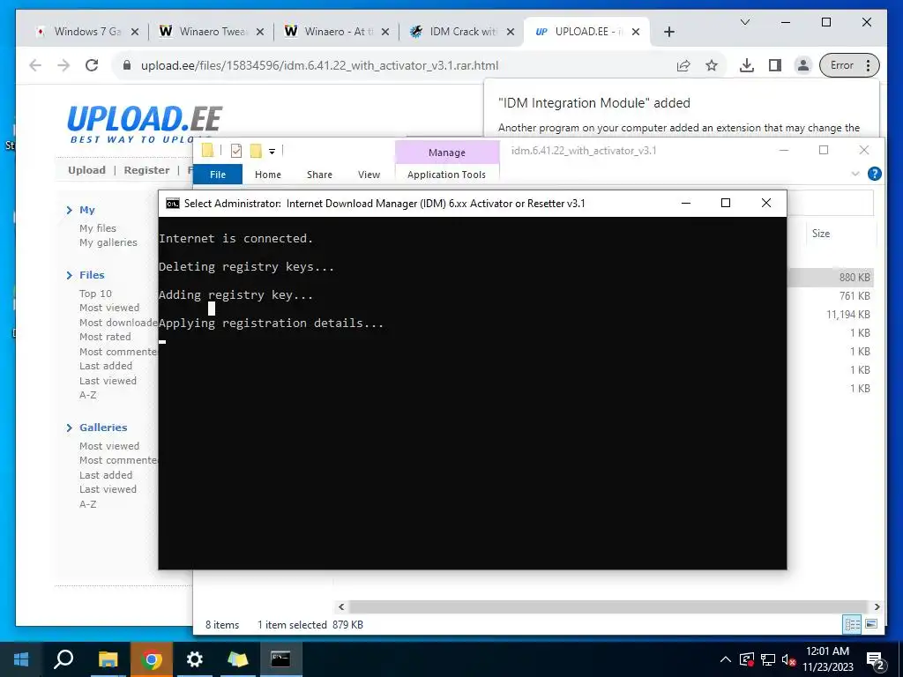The height and width of the screenshot is (677, 903).
Task: Click Manage contextual tab in Explorer
Action: point(447,153)
